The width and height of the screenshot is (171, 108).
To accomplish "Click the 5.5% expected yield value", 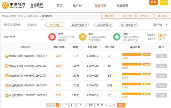I will [x=58, y=86].
